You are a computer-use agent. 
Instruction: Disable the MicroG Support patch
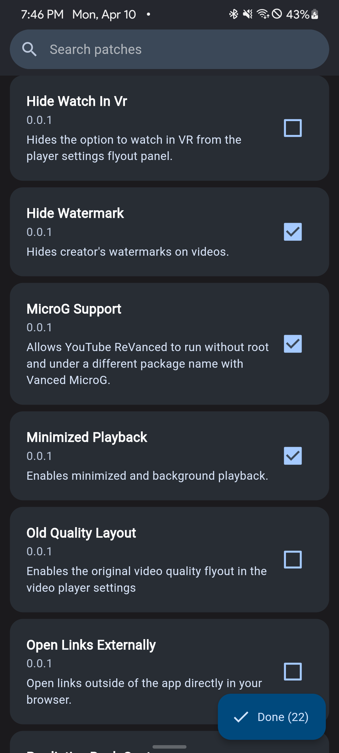292,344
